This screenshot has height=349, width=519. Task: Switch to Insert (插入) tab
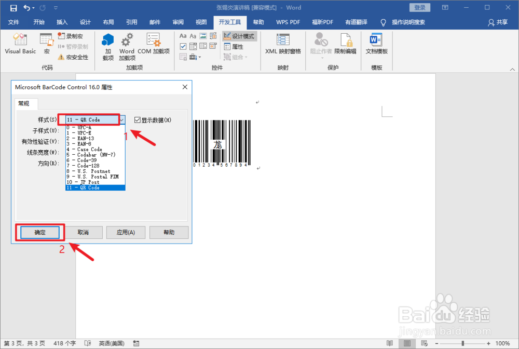click(62, 22)
